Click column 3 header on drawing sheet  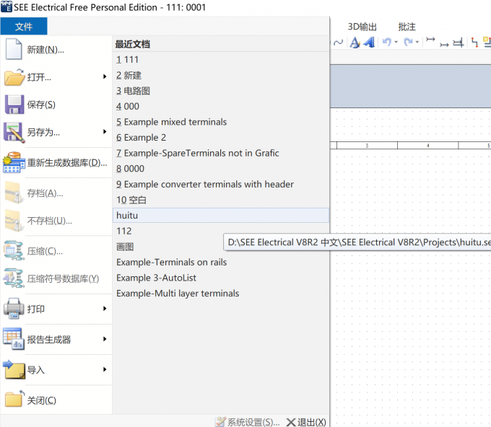point(367,146)
